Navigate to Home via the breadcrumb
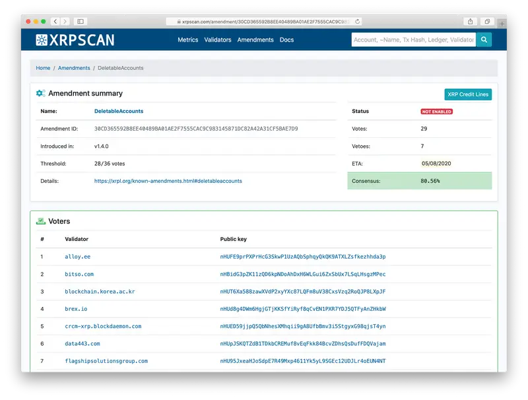 pos(44,67)
